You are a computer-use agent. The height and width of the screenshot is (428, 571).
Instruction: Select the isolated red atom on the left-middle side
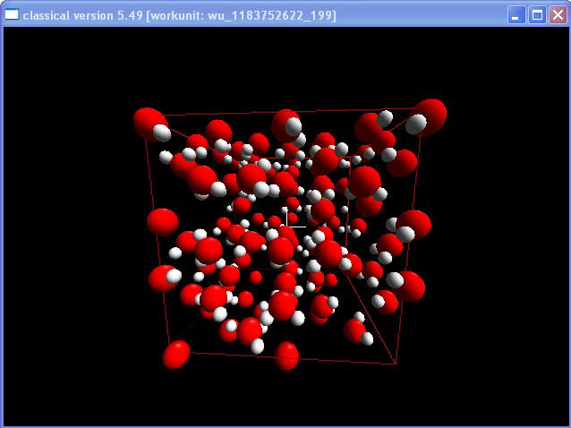[162, 222]
